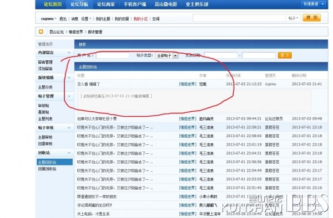Open the 帖子 search type dropdown
333x218 pixels.
(x=293, y=18)
